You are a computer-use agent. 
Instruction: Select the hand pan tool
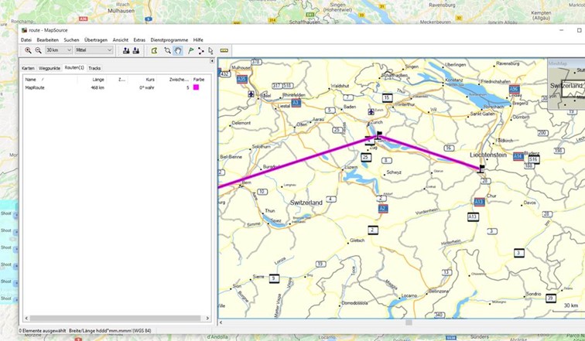click(x=178, y=50)
